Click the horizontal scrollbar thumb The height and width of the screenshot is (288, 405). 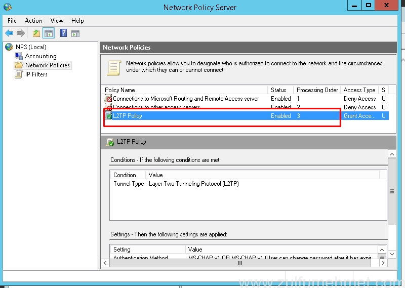point(240,263)
